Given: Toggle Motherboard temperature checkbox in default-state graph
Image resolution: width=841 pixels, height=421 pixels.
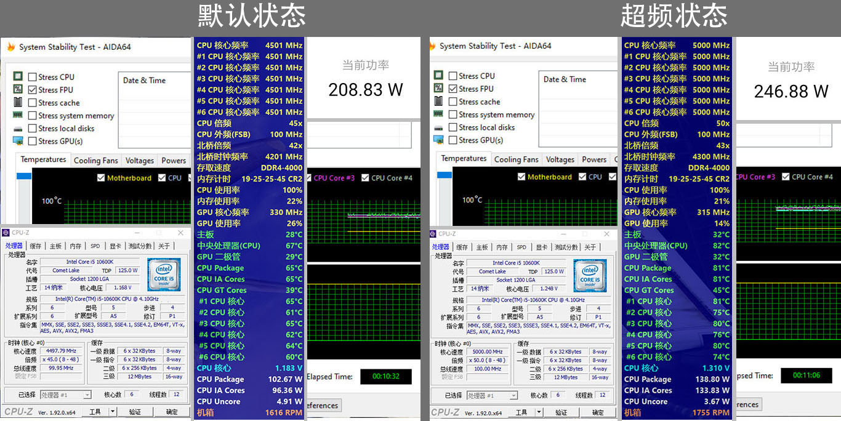Looking at the screenshot, I should tap(101, 178).
